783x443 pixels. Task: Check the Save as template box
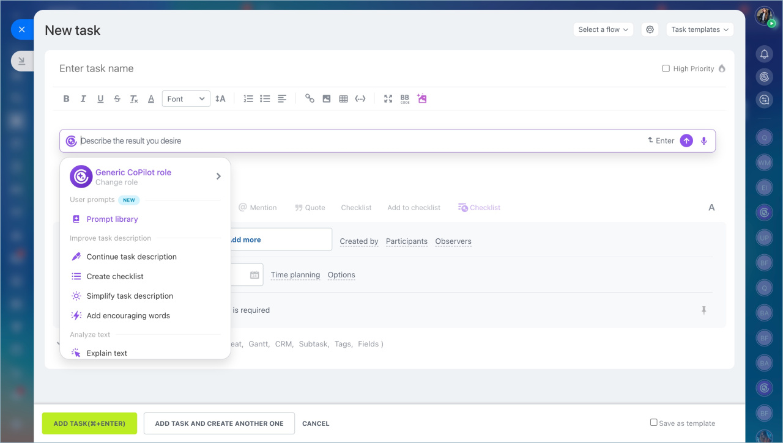(x=654, y=422)
